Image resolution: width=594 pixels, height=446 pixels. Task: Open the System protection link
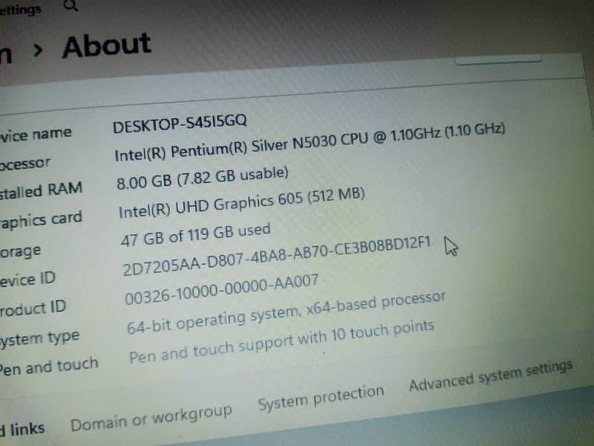(x=321, y=398)
